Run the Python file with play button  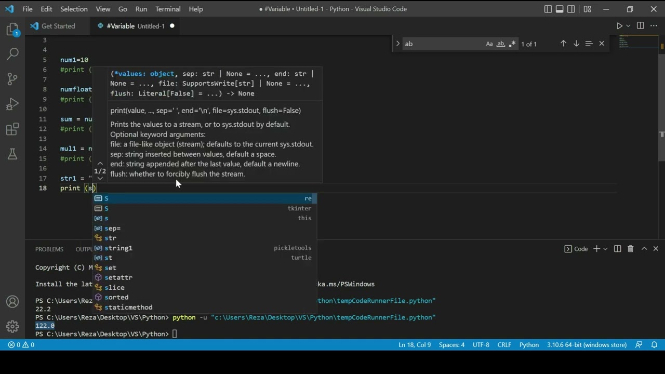[x=619, y=26]
